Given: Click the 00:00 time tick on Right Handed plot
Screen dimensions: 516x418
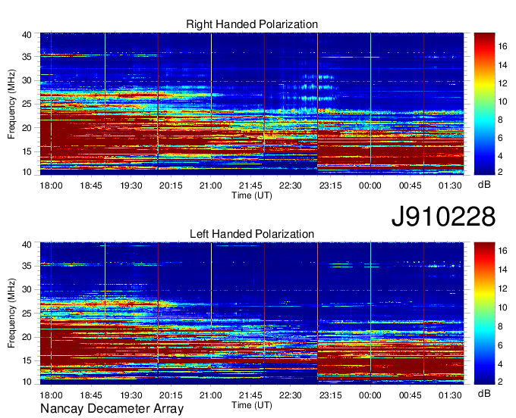Looking at the screenshot, I should [370, 186].
